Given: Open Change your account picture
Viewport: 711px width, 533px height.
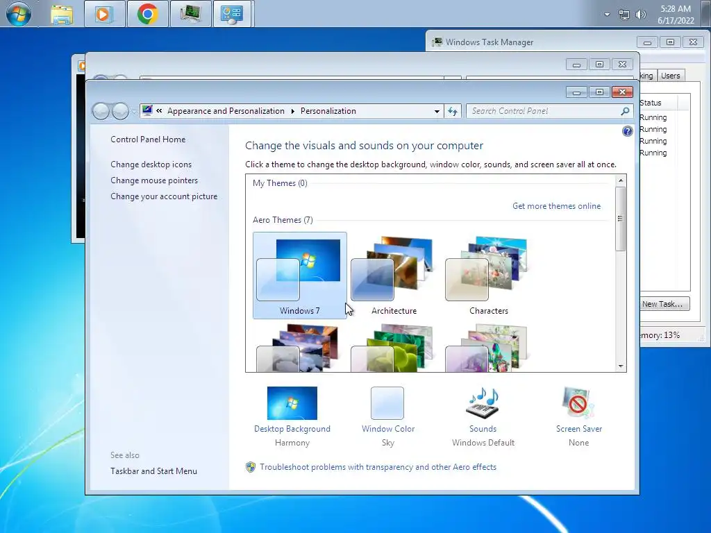Looking at the screenshot, I should click(x=164, y=196).
